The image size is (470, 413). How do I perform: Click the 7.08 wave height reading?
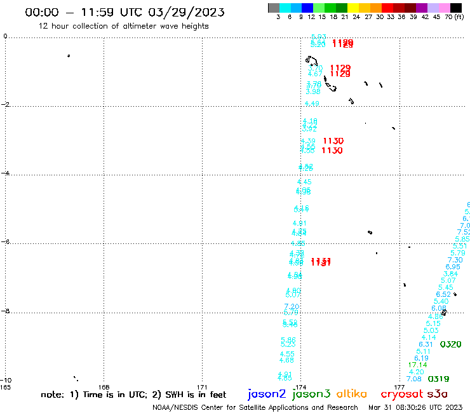tap(414, 379)
